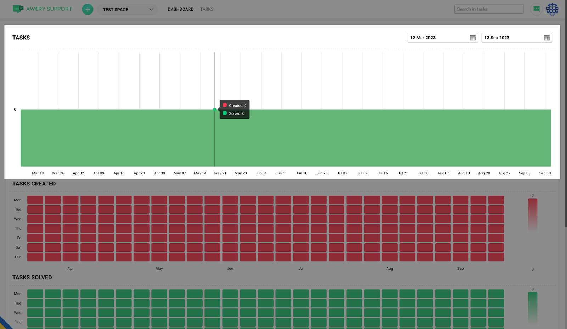Click the green plus add button
The image size is (567, 329).
[88, 10]
